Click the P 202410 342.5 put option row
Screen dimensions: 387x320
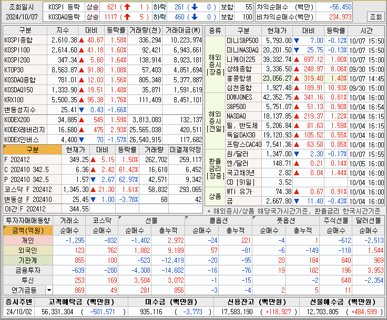pyautogui.click(x=103, y=180)
